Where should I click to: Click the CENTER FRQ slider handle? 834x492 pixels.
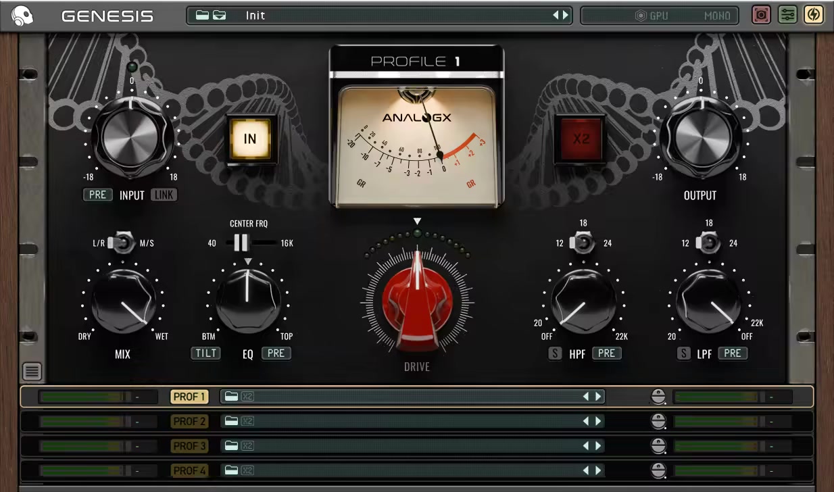[x=241, y=243]
